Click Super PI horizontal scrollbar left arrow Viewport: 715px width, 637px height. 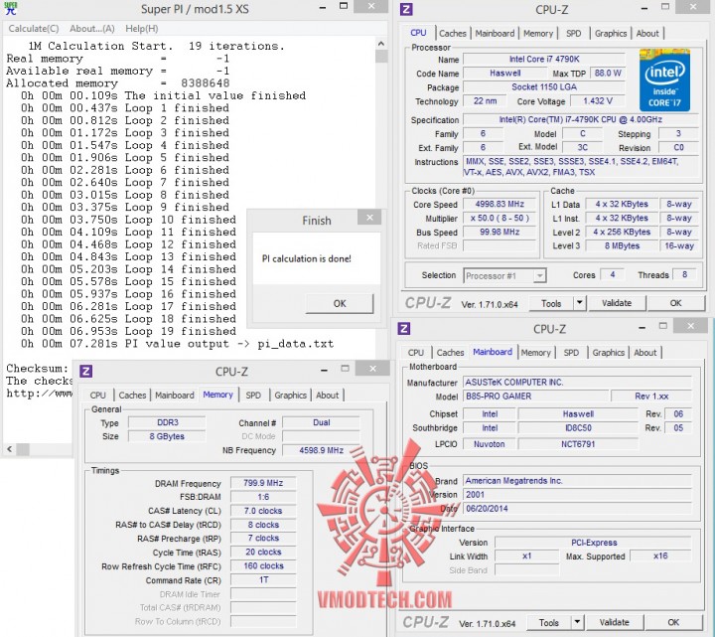(x=10, y=449)
